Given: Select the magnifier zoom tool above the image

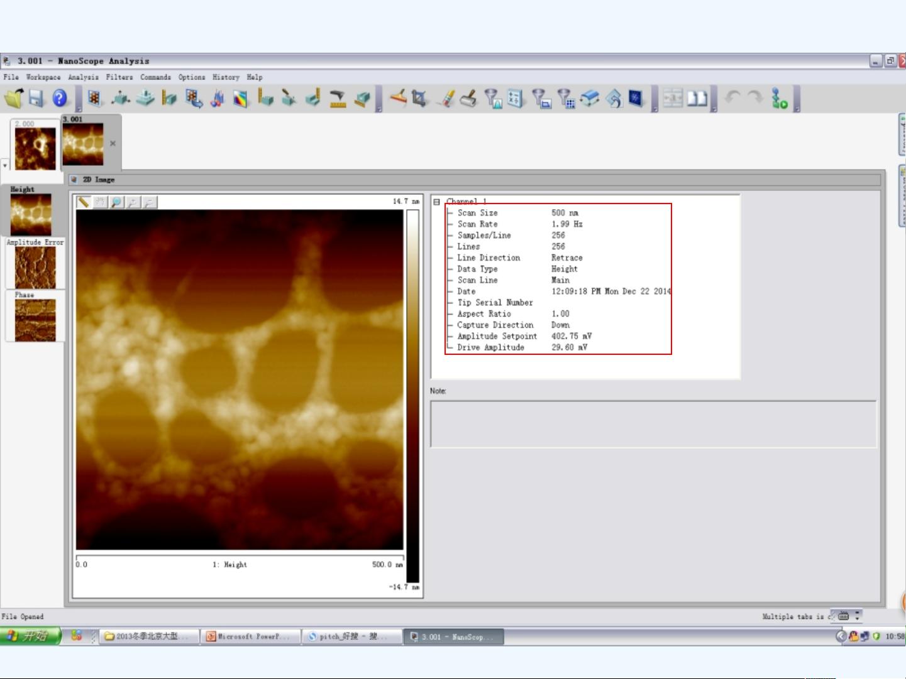Looking at the screenshot, I should click(x=116, y=202).
